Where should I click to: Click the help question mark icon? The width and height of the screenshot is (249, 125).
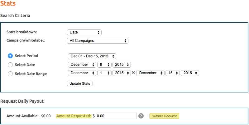click(x=141, y=116)
